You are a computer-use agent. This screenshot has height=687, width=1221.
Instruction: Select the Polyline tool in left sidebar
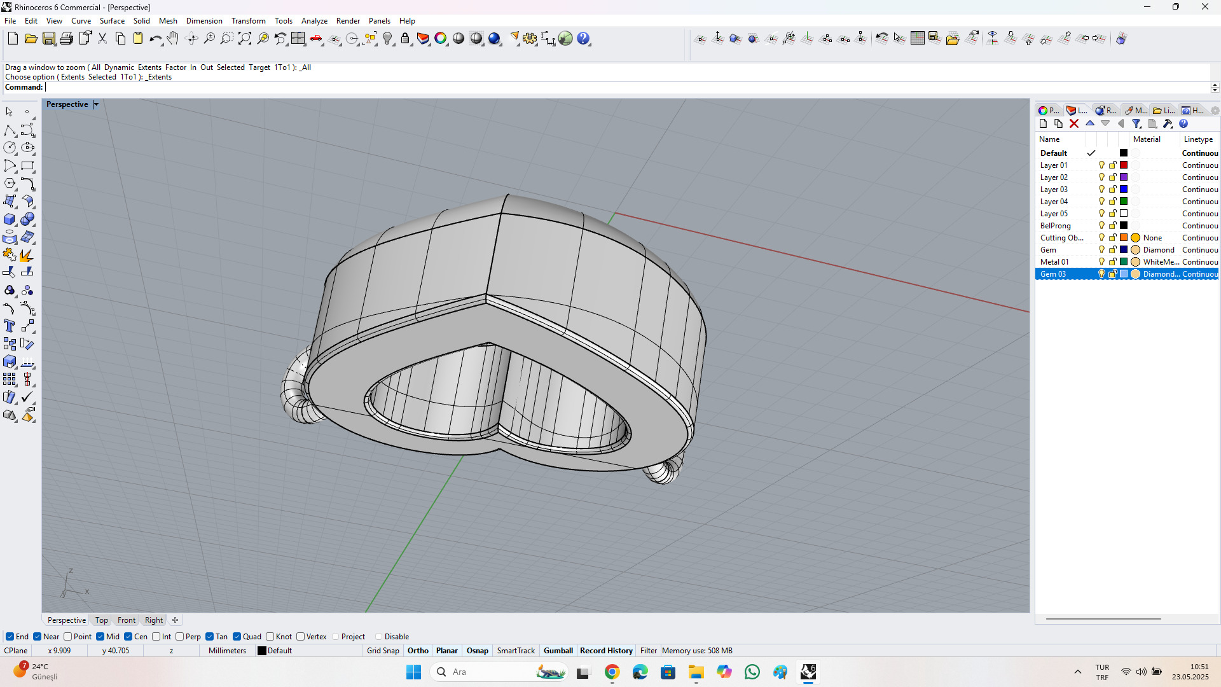pos(10,130)
